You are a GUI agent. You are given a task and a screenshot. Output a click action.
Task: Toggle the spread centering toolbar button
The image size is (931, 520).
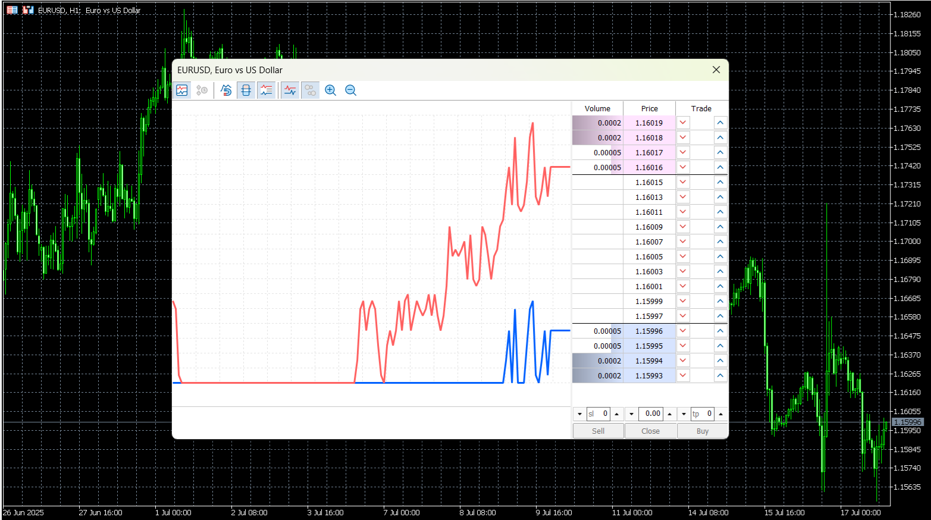click(x=246, y=90)
